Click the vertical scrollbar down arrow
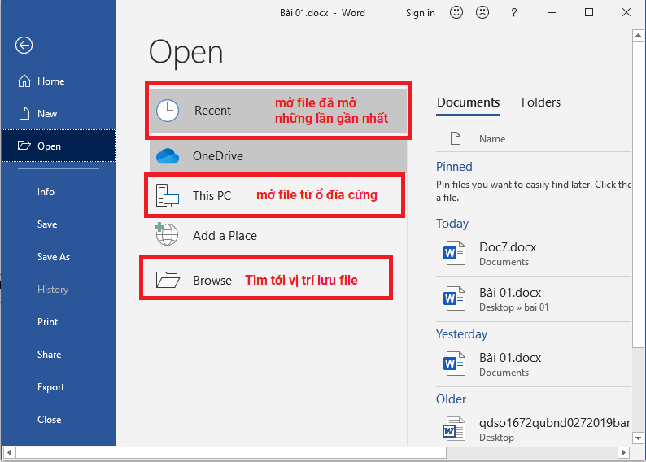This screenshot has width=646, height=462. click(x=638, y=438)
